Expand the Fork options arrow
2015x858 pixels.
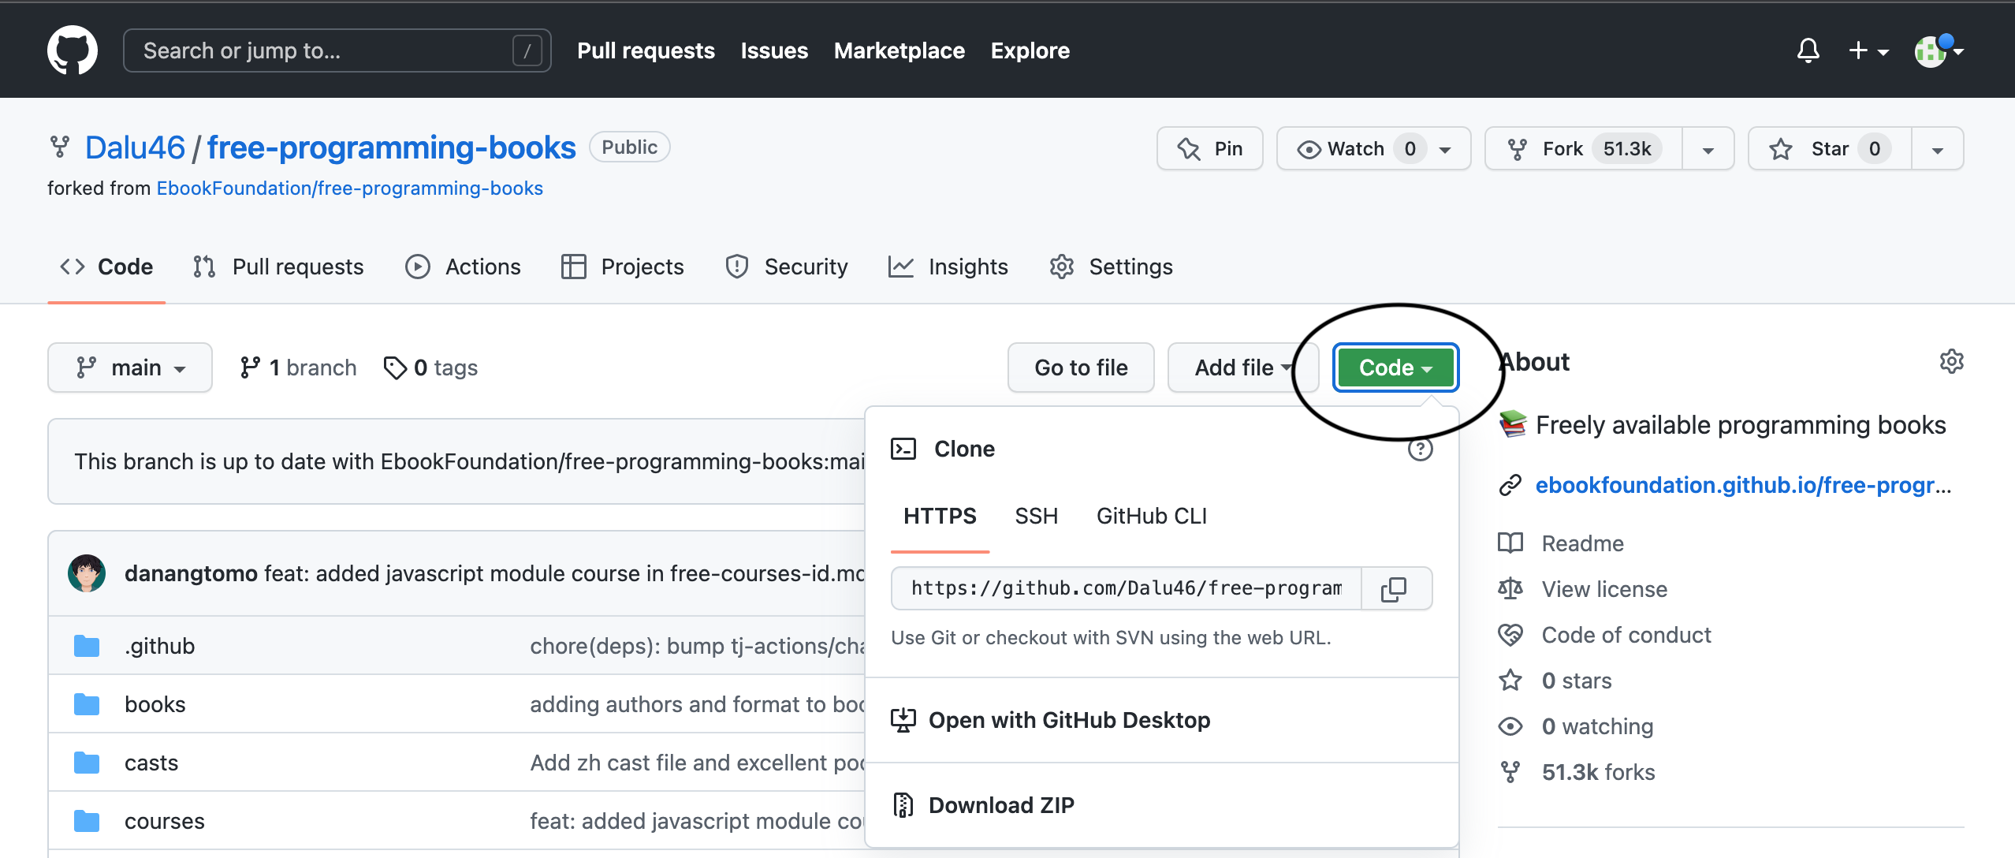(1708, 148)
